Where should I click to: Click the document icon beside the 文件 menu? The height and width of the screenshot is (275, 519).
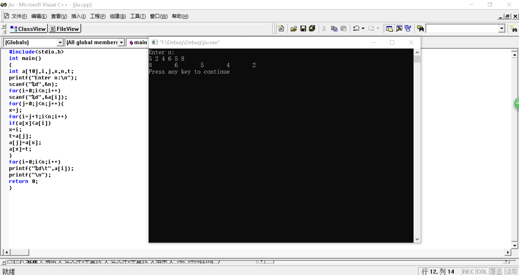click(x=7, y=16)
